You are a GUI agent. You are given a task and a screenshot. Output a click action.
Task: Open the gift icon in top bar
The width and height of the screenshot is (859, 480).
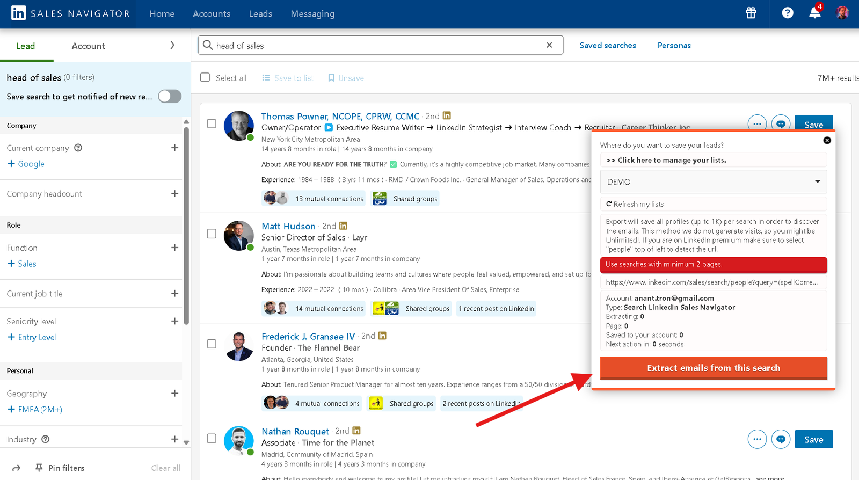(751, 13)
